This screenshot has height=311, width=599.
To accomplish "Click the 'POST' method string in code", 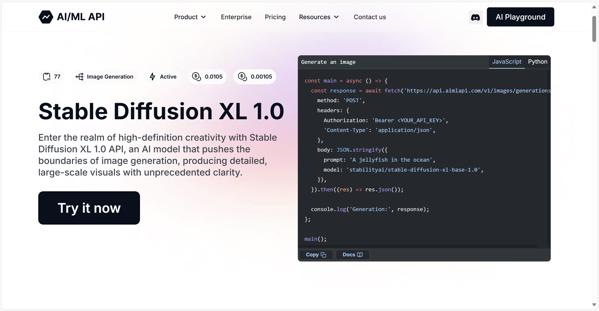I will pos(352,101).
